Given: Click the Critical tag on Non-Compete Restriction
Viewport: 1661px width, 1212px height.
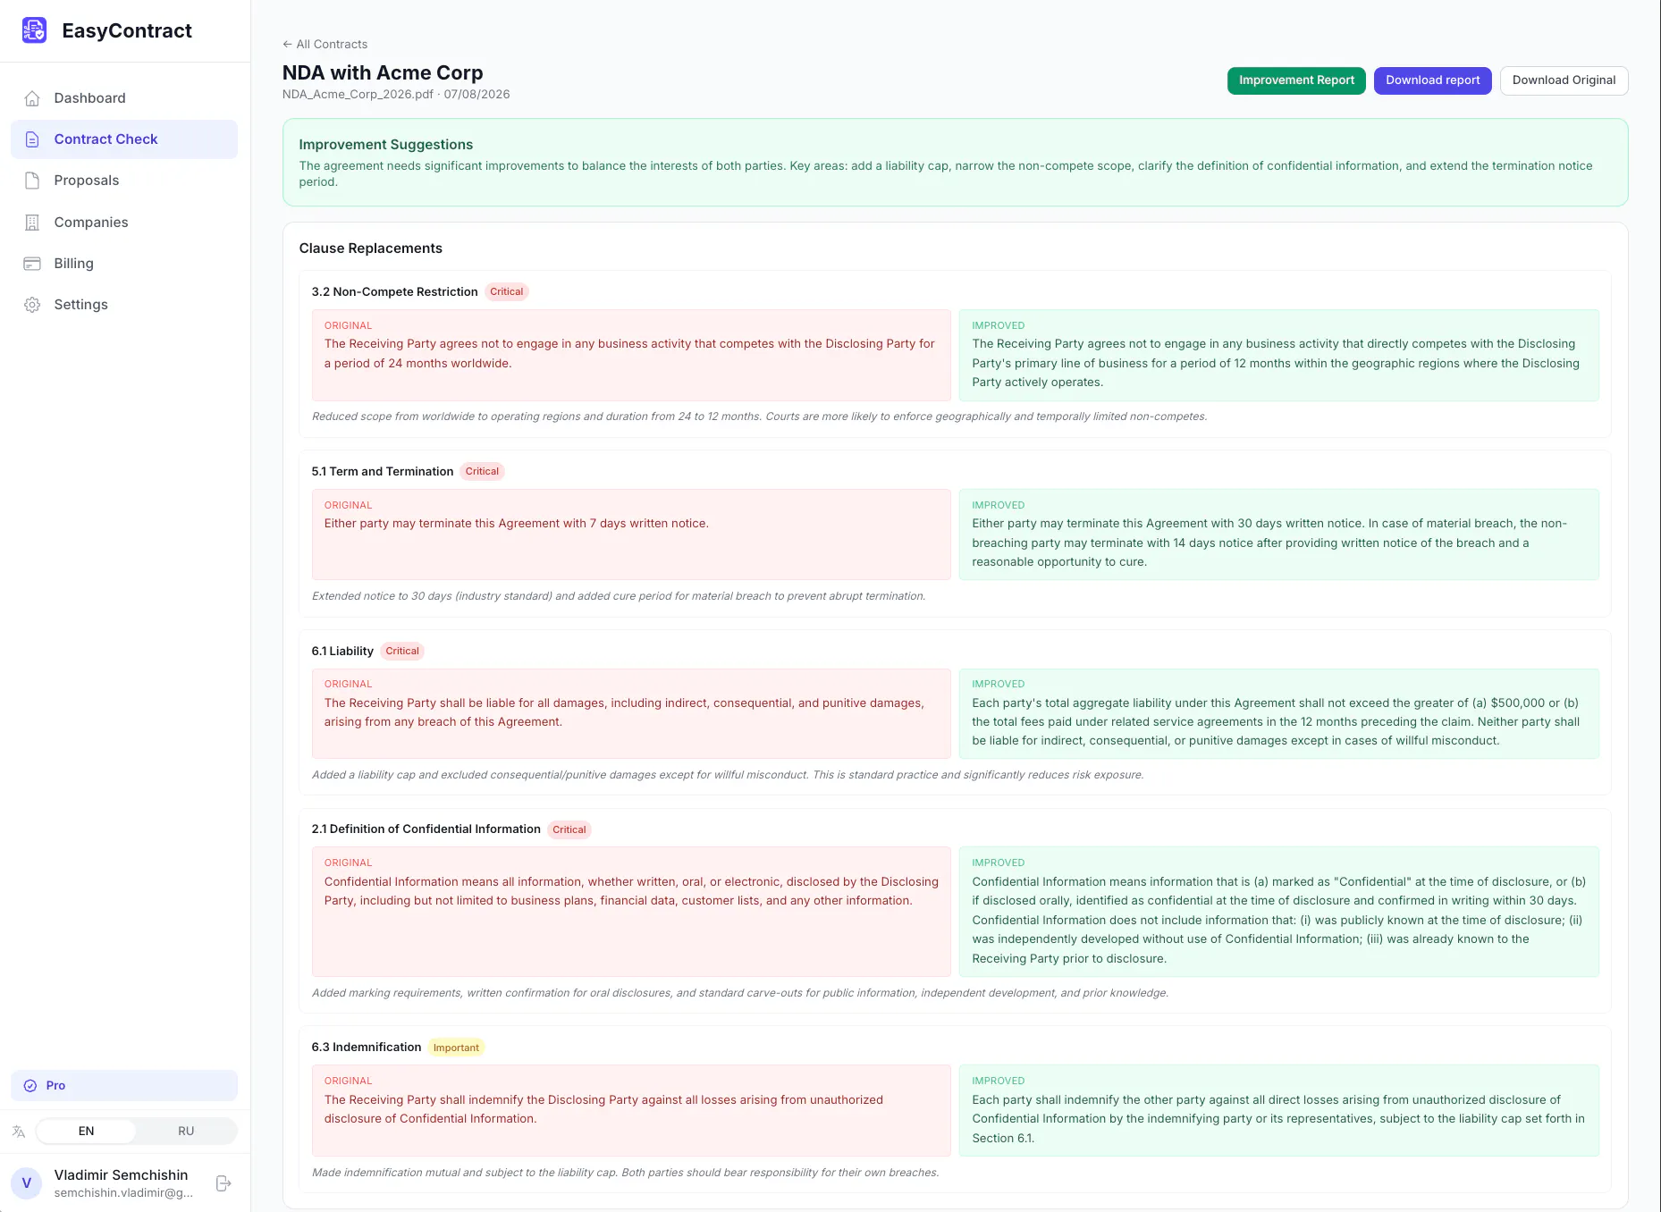Looking at the screenshot, I should [x=507, y=291].
